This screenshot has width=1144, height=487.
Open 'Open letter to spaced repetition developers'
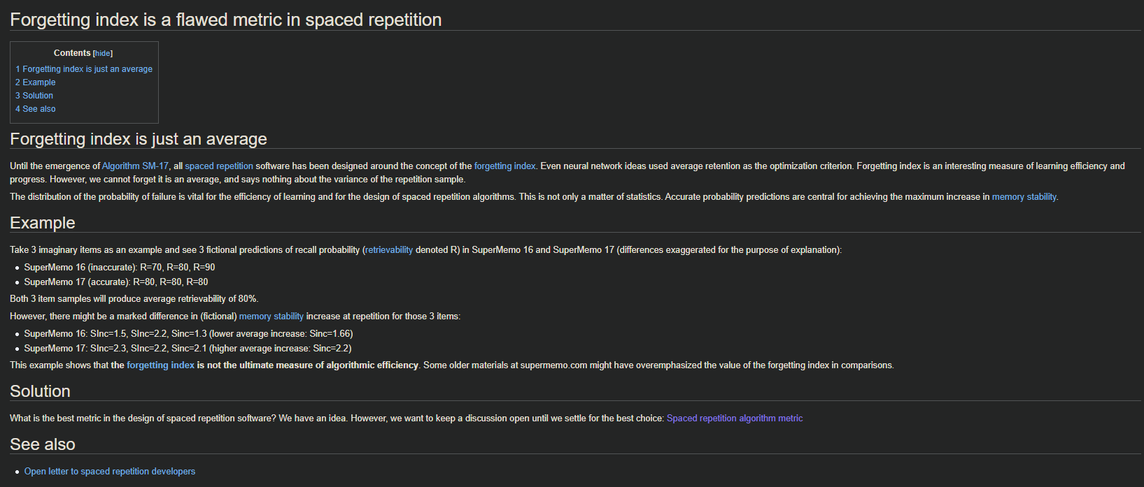[x=110, y=472]
